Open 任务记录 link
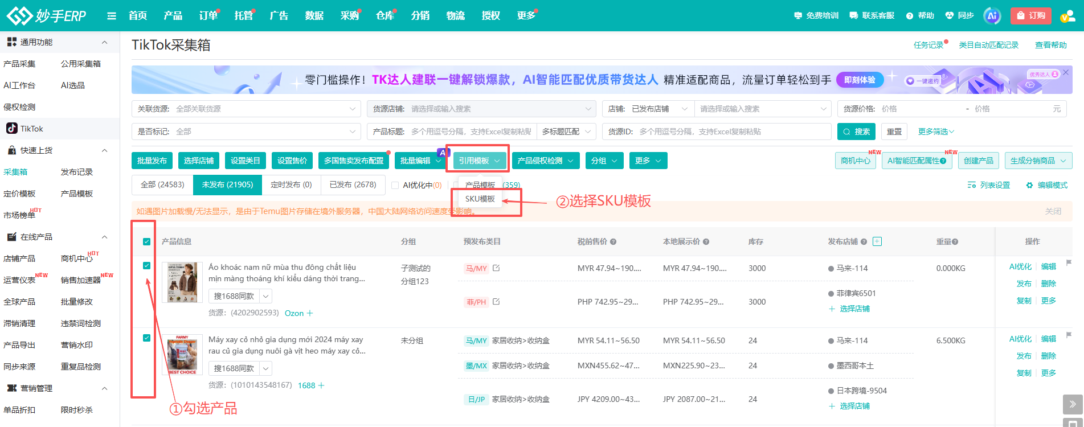This screenshot has height=427, width=1084. (928, 45)
